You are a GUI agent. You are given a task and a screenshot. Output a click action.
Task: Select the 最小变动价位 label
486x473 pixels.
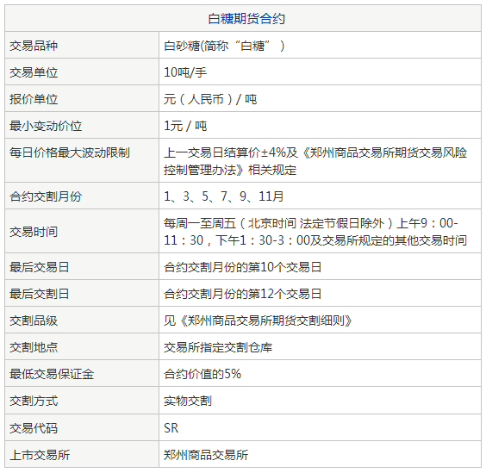point(46,126)
